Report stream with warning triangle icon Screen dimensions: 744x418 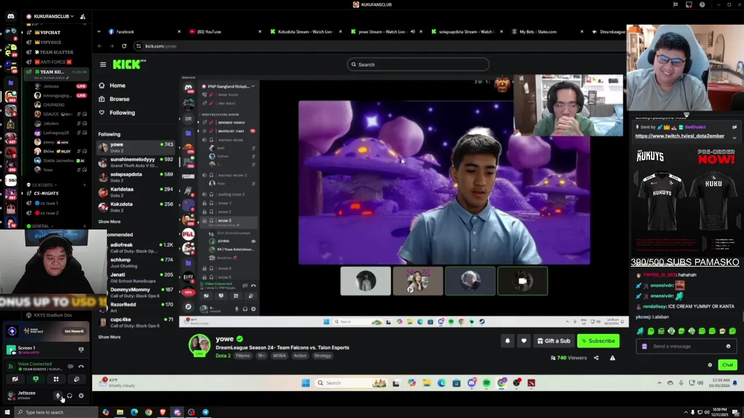tap(612, 358)
